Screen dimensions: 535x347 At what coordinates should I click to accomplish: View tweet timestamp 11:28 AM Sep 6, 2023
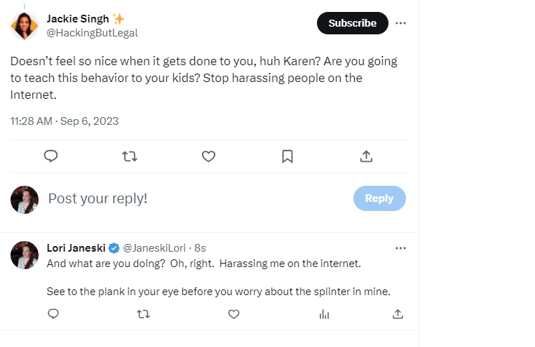click(x=65, y=121)
